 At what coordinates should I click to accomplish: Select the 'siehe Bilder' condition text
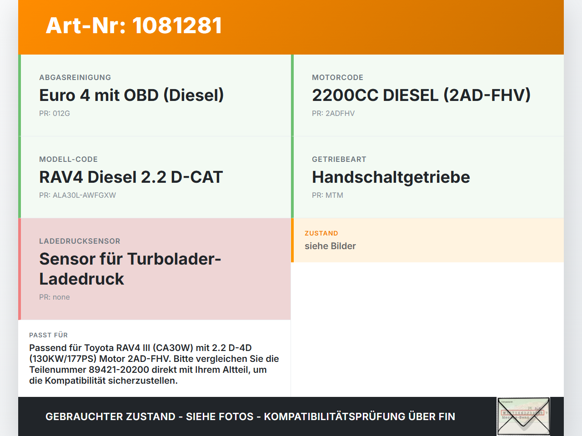[330, 246]
